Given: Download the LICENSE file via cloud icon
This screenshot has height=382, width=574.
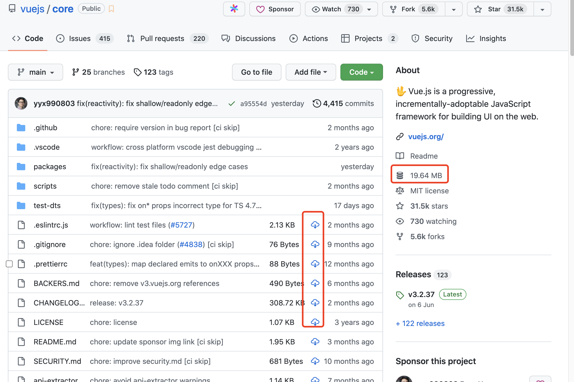Looking at the screenshot, I should (x=315, y=322).
